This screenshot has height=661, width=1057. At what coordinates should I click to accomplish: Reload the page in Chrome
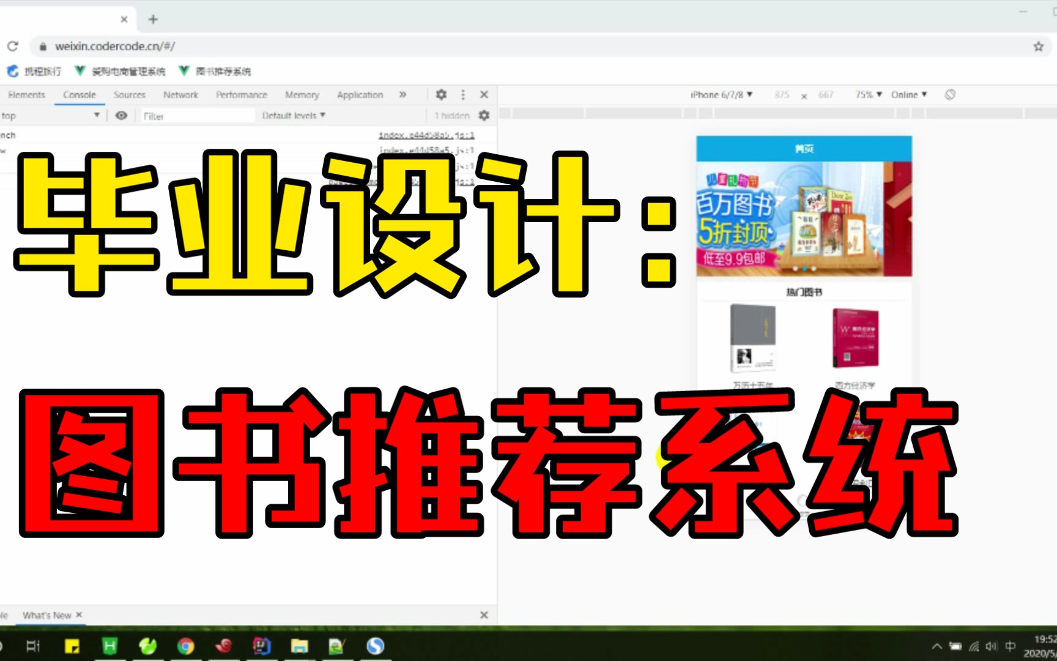[x=13, y=47]
